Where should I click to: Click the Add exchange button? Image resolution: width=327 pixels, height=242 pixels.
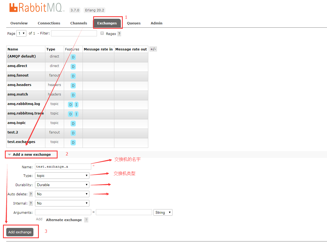tap(20, 232)
